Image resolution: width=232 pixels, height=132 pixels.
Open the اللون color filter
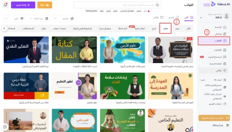coord(14,18)
